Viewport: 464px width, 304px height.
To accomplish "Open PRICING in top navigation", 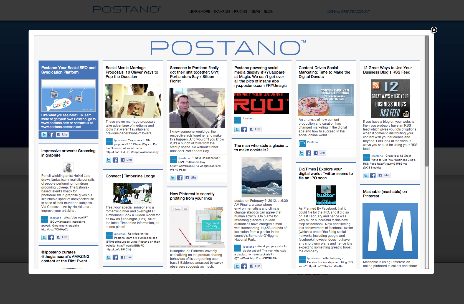I will 240,12.
